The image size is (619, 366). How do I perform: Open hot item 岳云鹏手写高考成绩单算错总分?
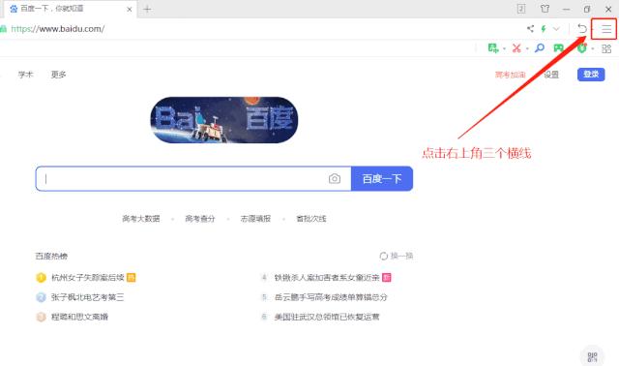coord(331,297)
